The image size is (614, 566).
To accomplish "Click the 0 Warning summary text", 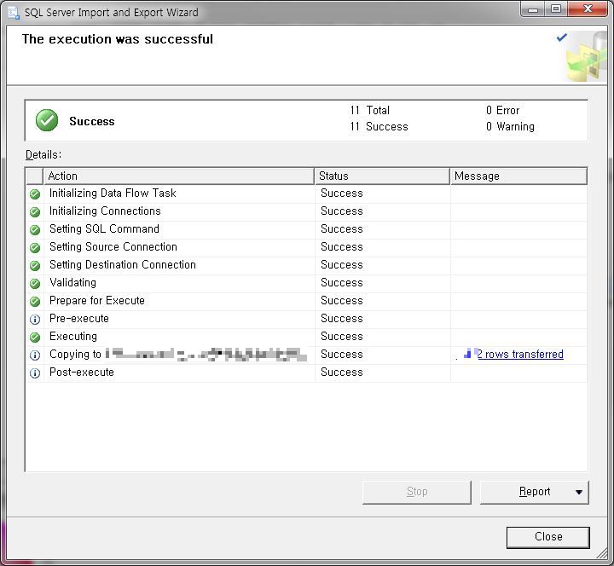I will pos(510,127).
